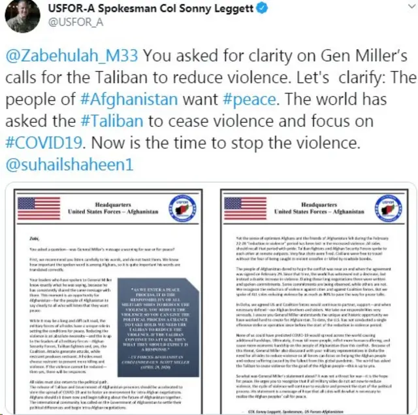Viewport: 418px width, 415px height.
Task: Click the American flag in the right letter
Action: click(x=246, y=208)
